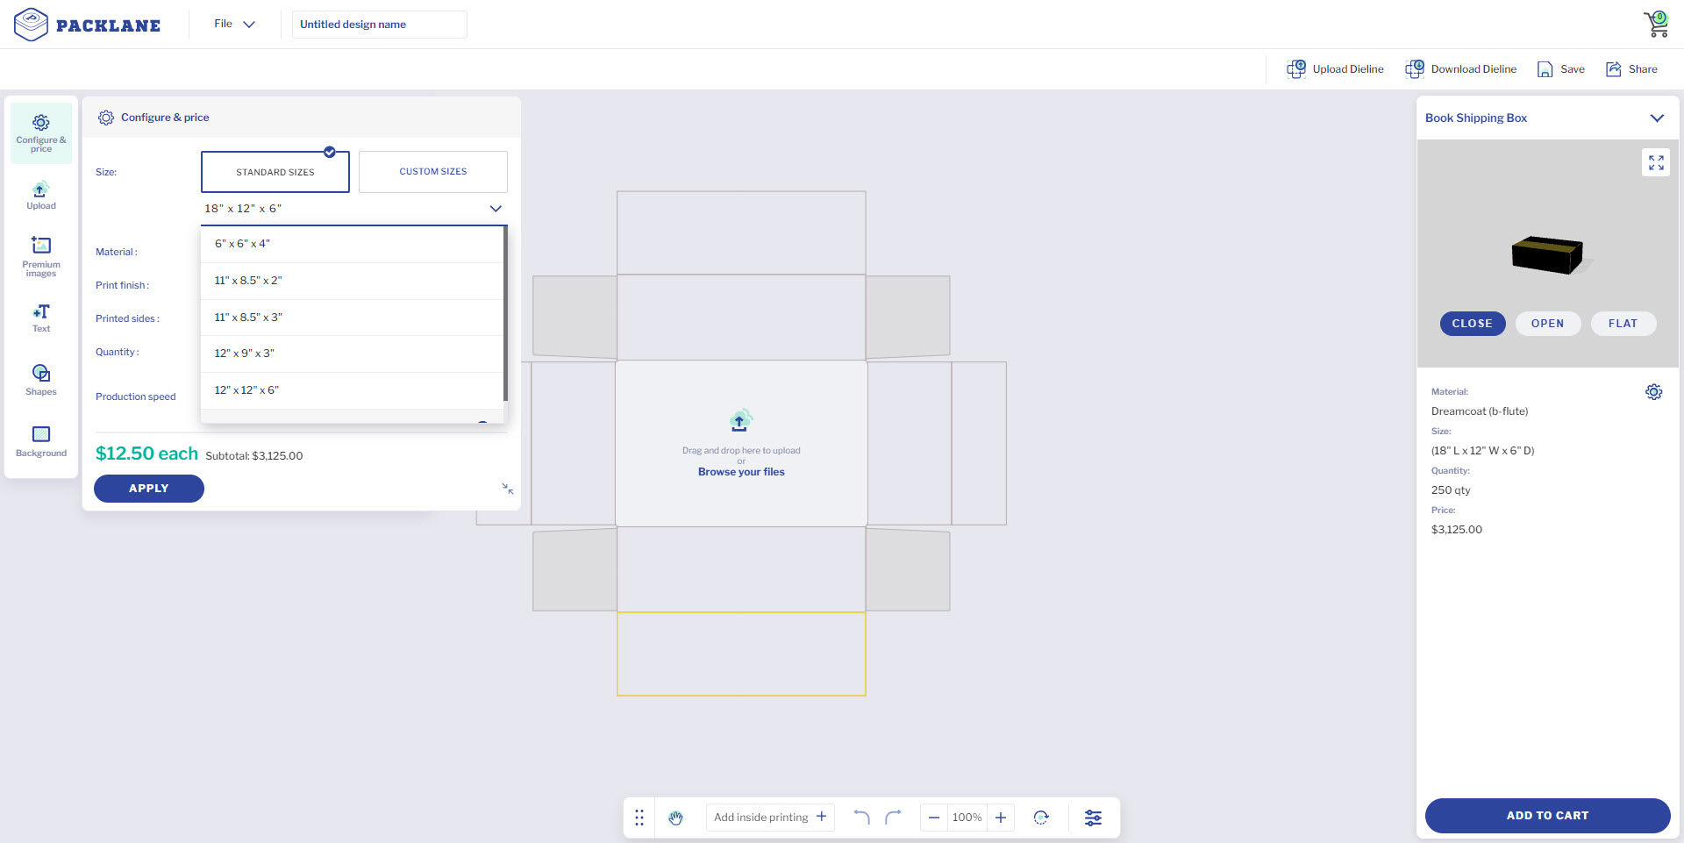Image resolution: width=1684 pixels, height=843 pixels.
Task: Open the Premium images panel
Action: tap(40, 255)
